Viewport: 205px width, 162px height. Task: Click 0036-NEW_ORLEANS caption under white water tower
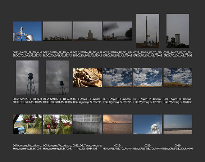point(148,147)
